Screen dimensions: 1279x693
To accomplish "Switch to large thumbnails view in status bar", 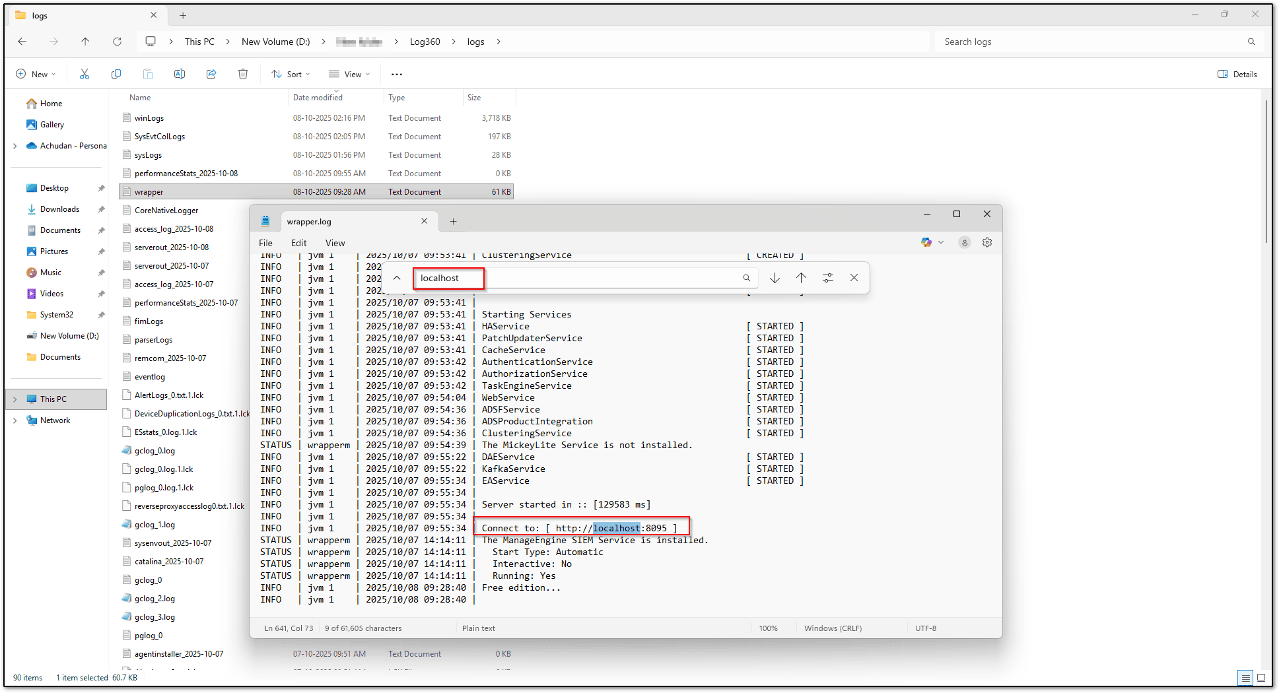I will pos(1261,678).
